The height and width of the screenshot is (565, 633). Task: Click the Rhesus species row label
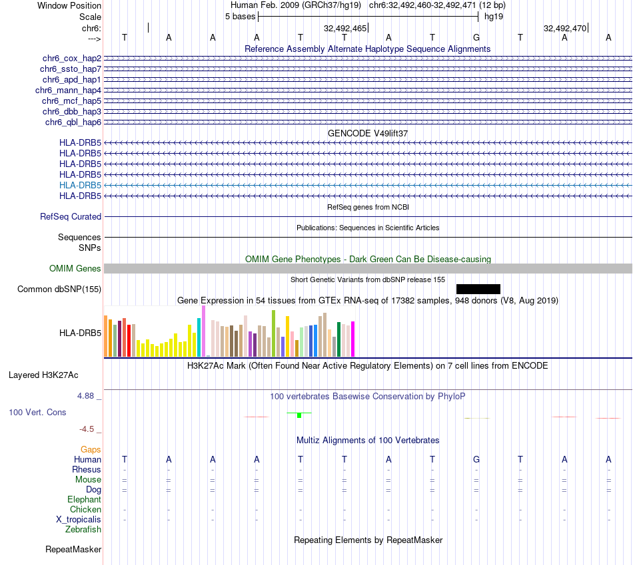[87, 469]
